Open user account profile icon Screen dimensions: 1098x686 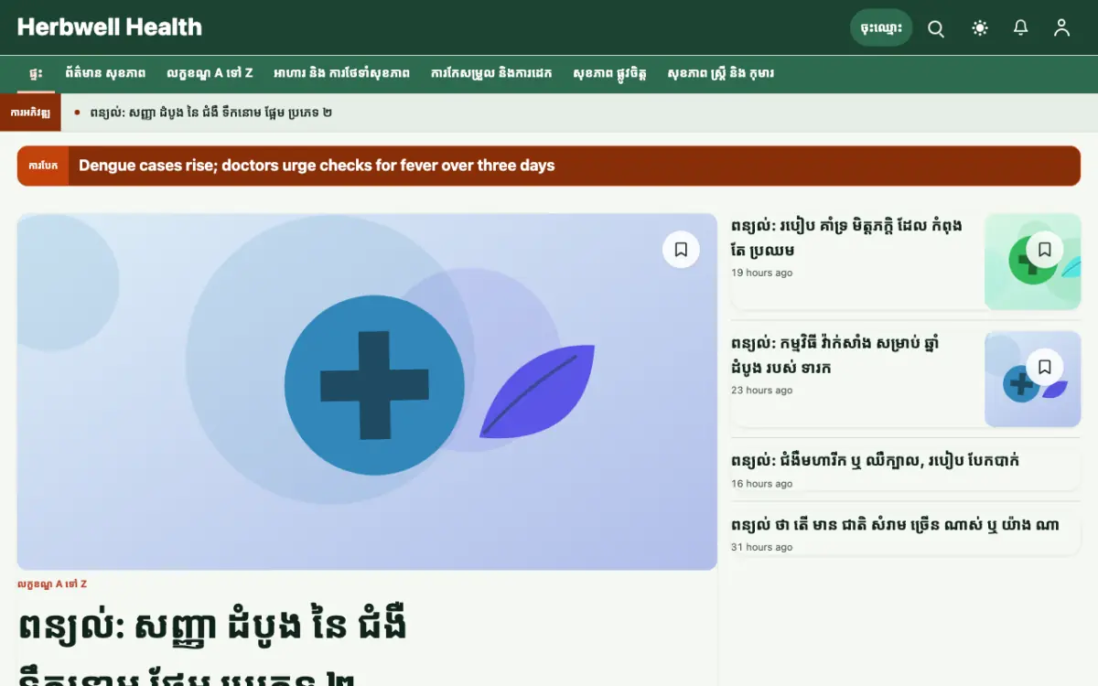click(1061, 28)
